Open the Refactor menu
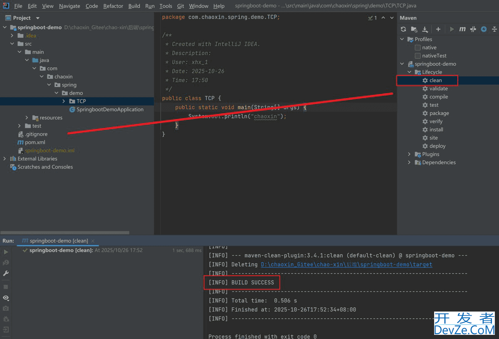This screenshot has height=339, width=499. point(113,6)
